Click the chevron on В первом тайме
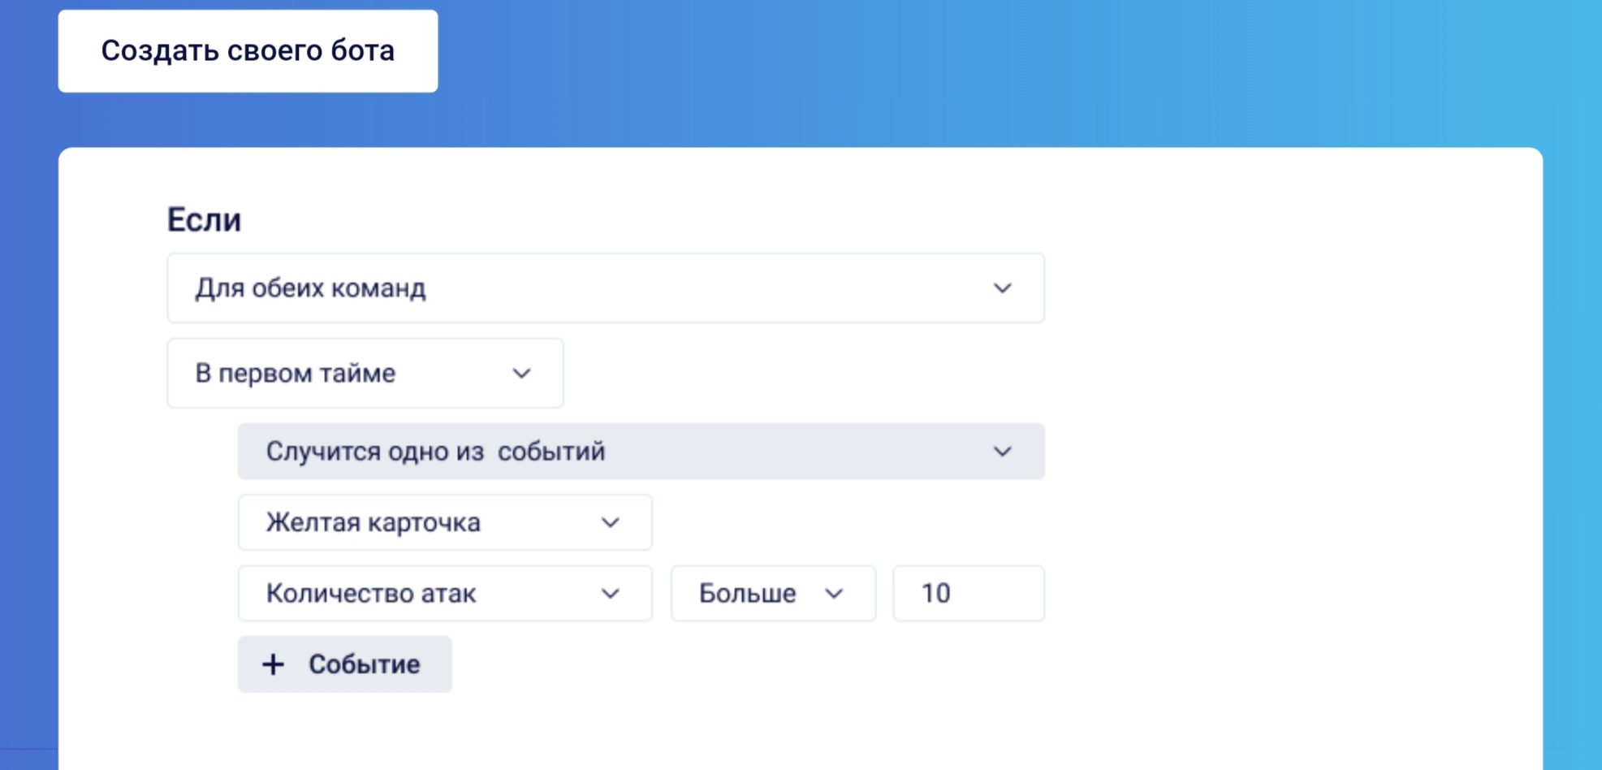Image resolution: width=1602 pixels, height=770 pixels. coord(522,374)
